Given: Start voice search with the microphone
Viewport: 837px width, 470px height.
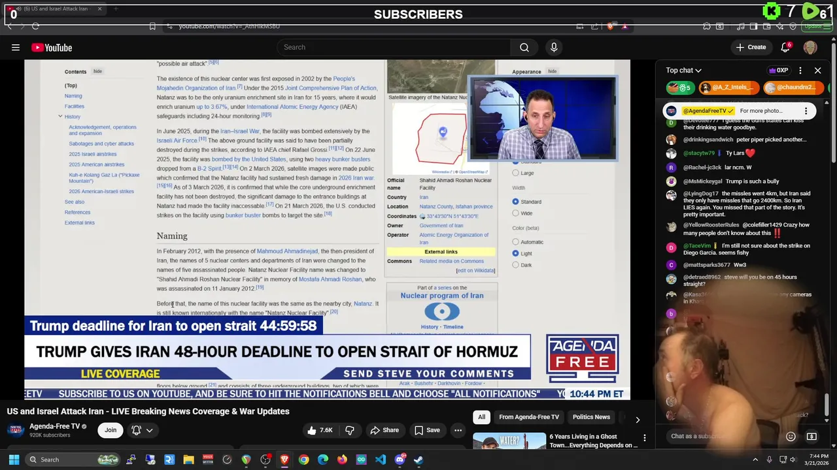Looking at the screenshot, I should pos(554,48).
